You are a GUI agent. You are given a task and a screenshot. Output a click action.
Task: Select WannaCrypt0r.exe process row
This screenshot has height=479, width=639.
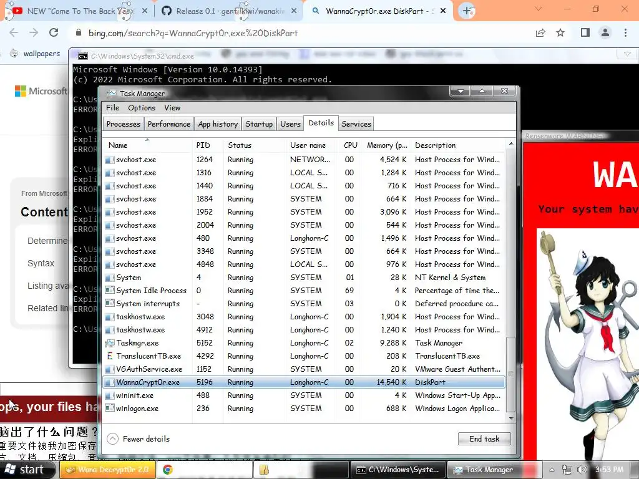[x=304, y=382]
